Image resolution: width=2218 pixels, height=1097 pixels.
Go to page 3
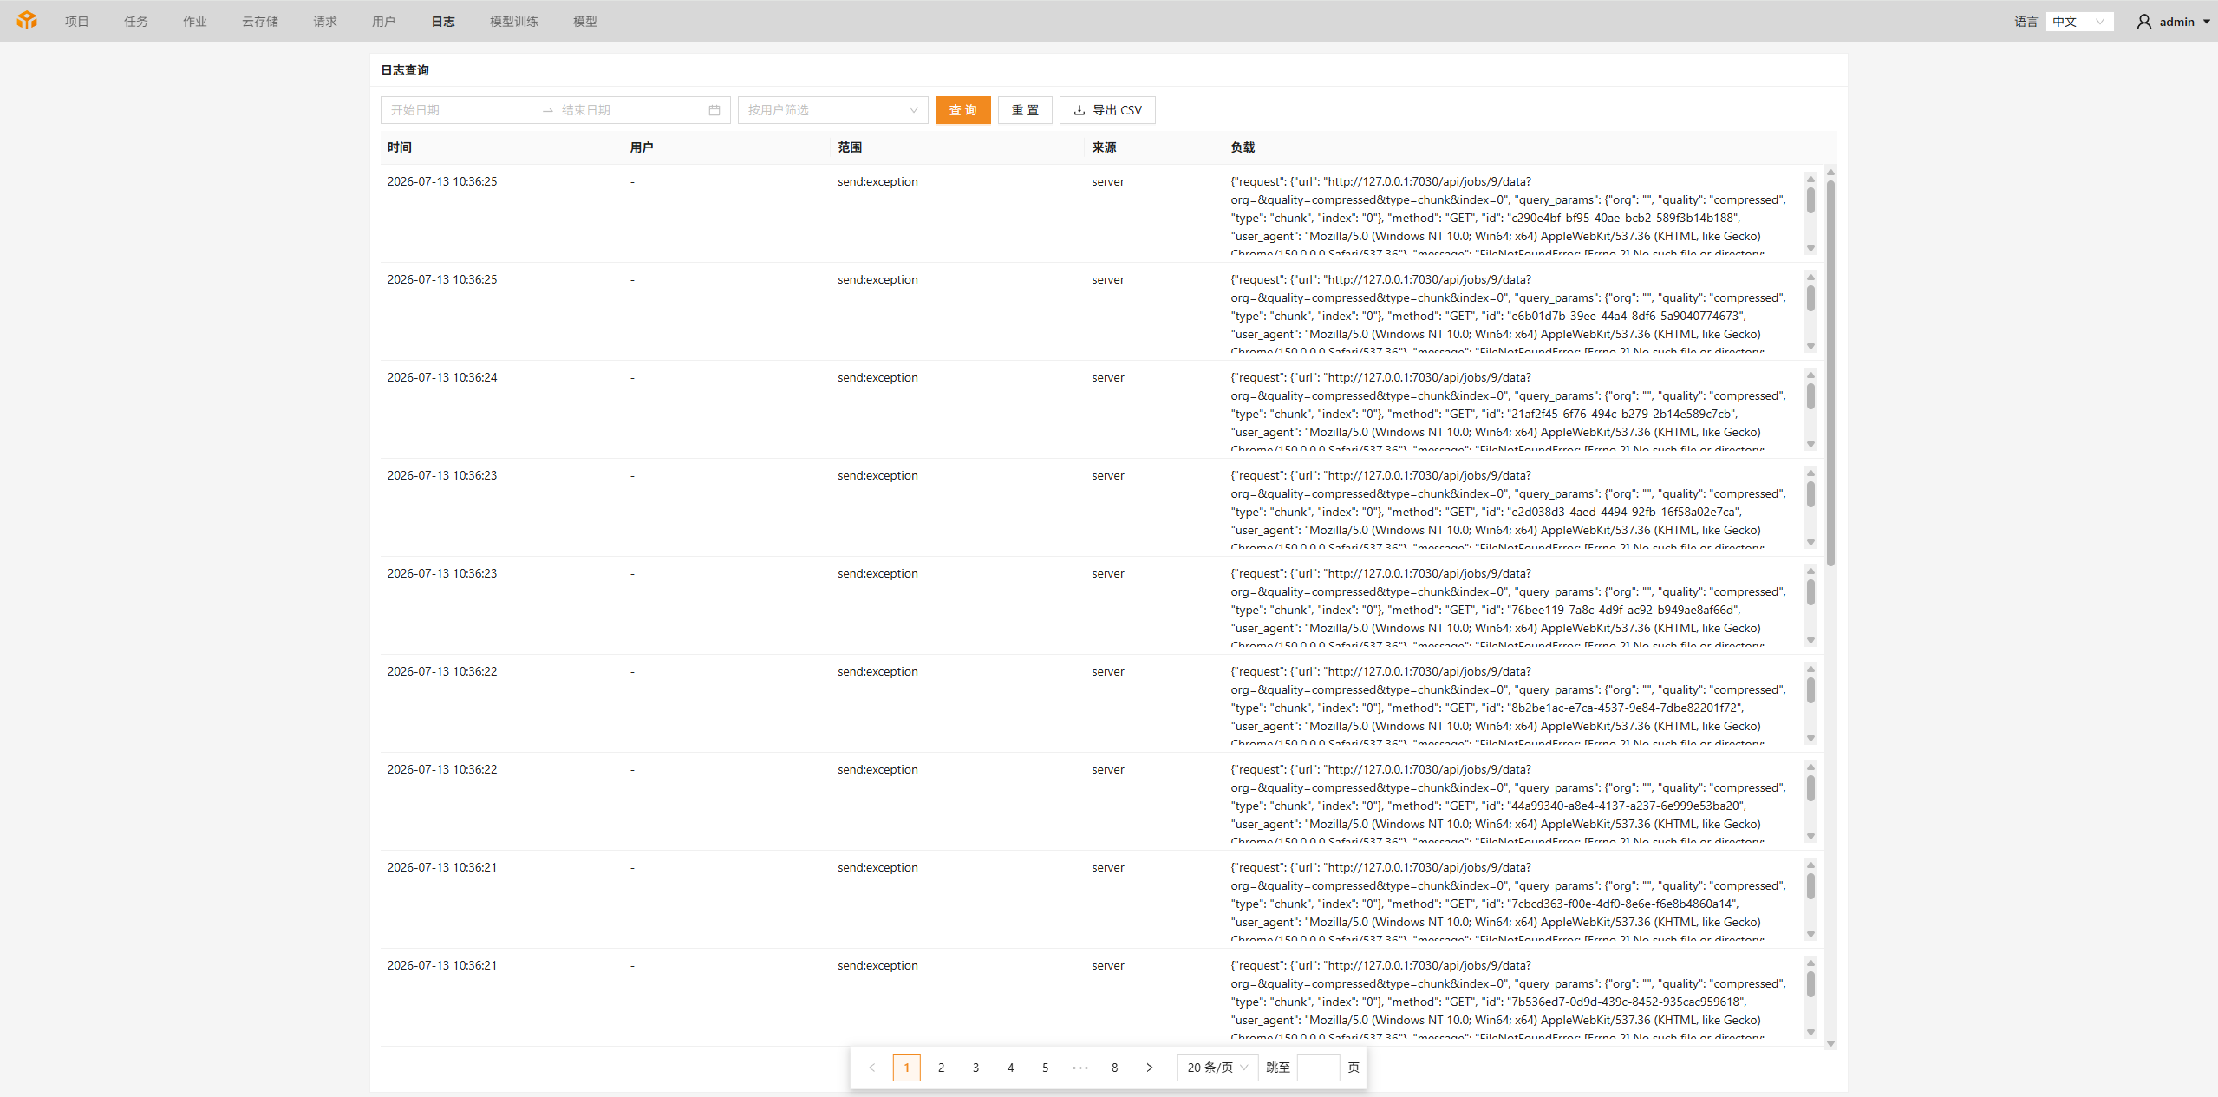click(976, 1068)
